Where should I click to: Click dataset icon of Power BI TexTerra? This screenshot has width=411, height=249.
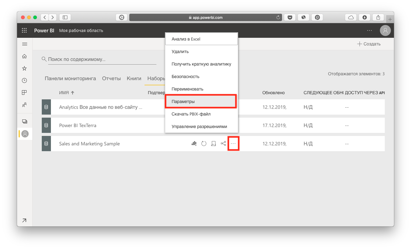click(x=46, y=125)
